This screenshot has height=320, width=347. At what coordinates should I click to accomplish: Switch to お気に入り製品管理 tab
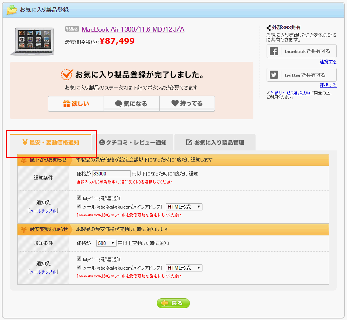(x=215, y=143)
